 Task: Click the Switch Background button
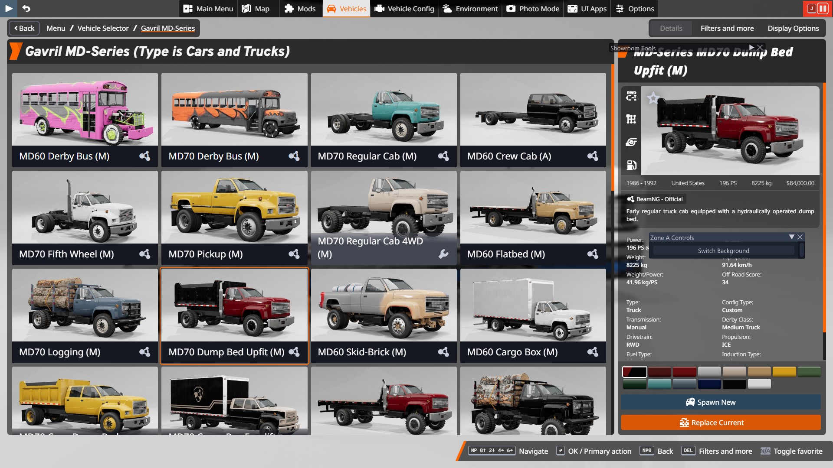(723, 251)
